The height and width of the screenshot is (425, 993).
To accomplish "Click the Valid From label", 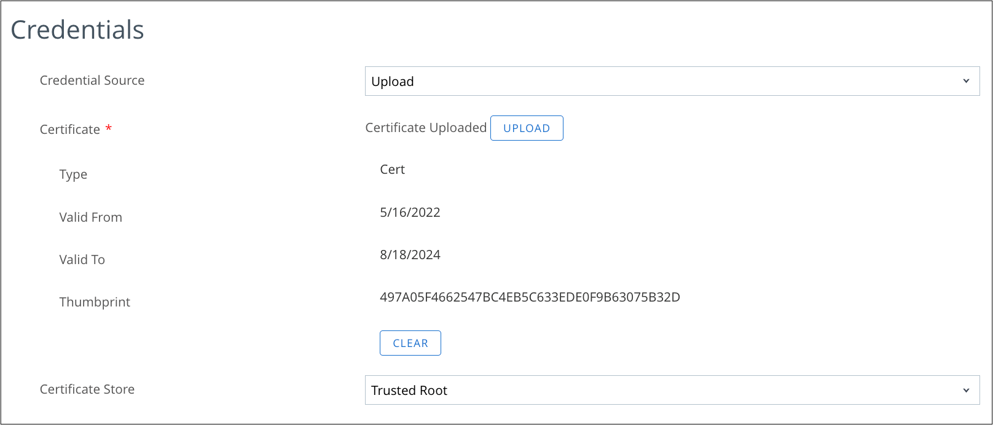I will pyautogui.click(x=90, y=217).
